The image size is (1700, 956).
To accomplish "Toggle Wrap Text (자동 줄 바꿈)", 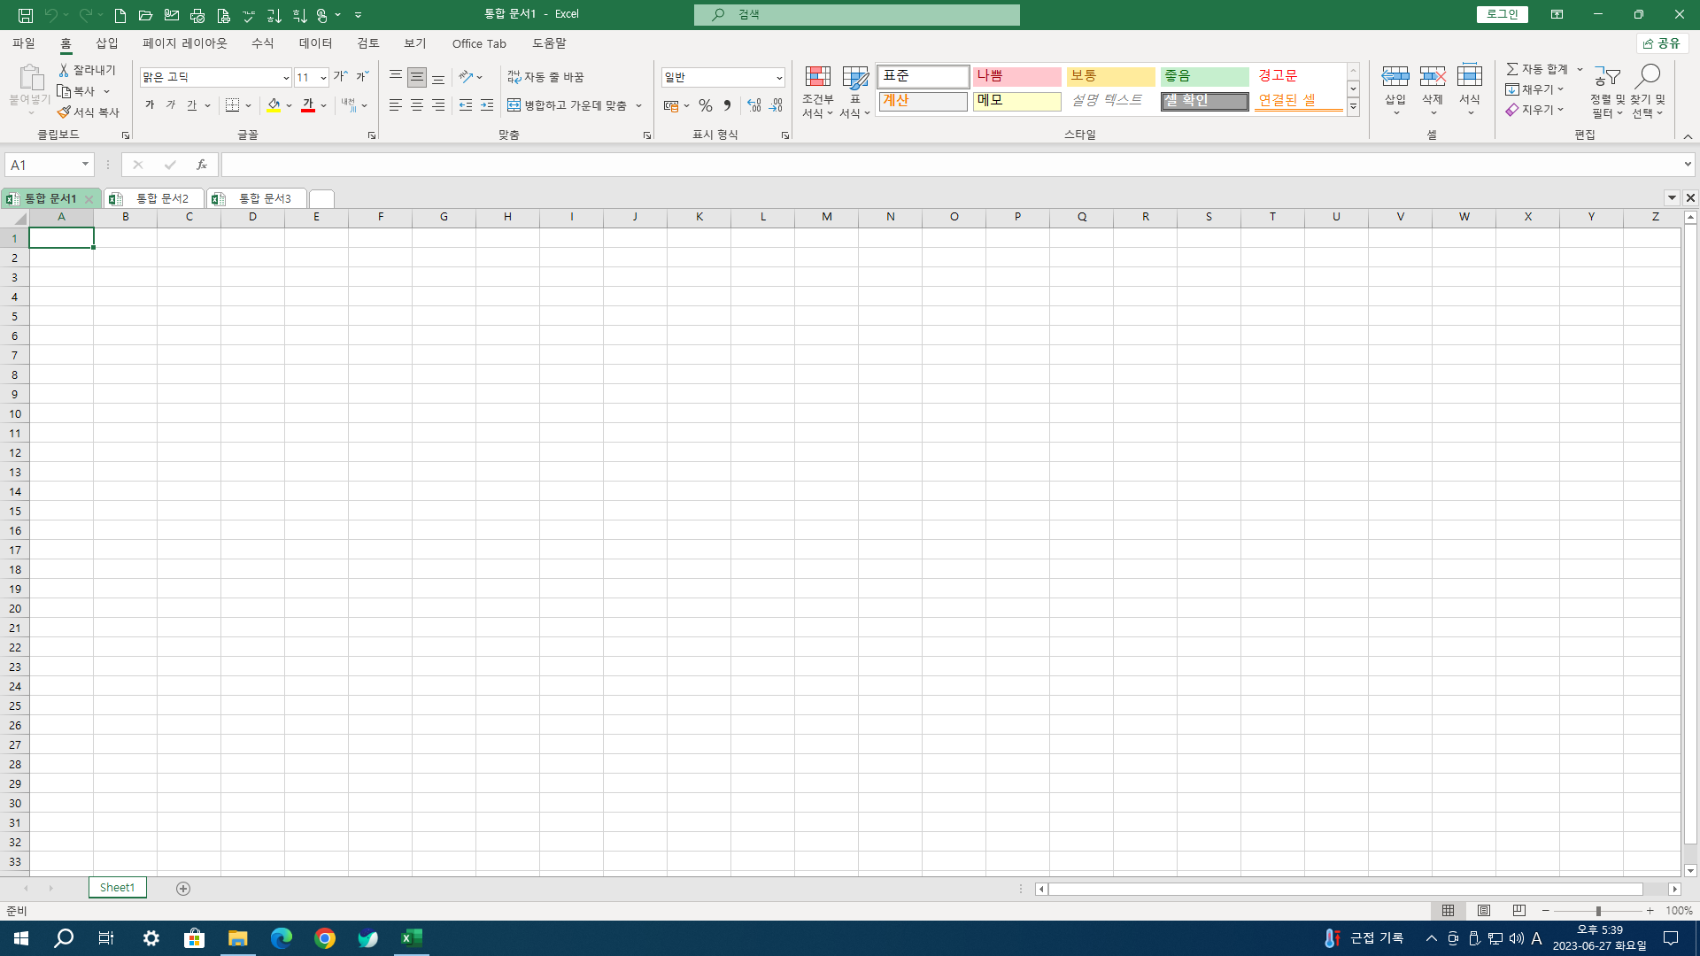I will (x=545, y=77).
